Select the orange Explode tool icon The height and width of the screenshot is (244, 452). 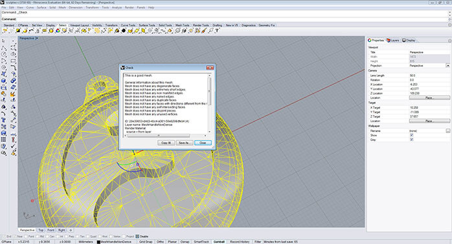click(13, 94)
